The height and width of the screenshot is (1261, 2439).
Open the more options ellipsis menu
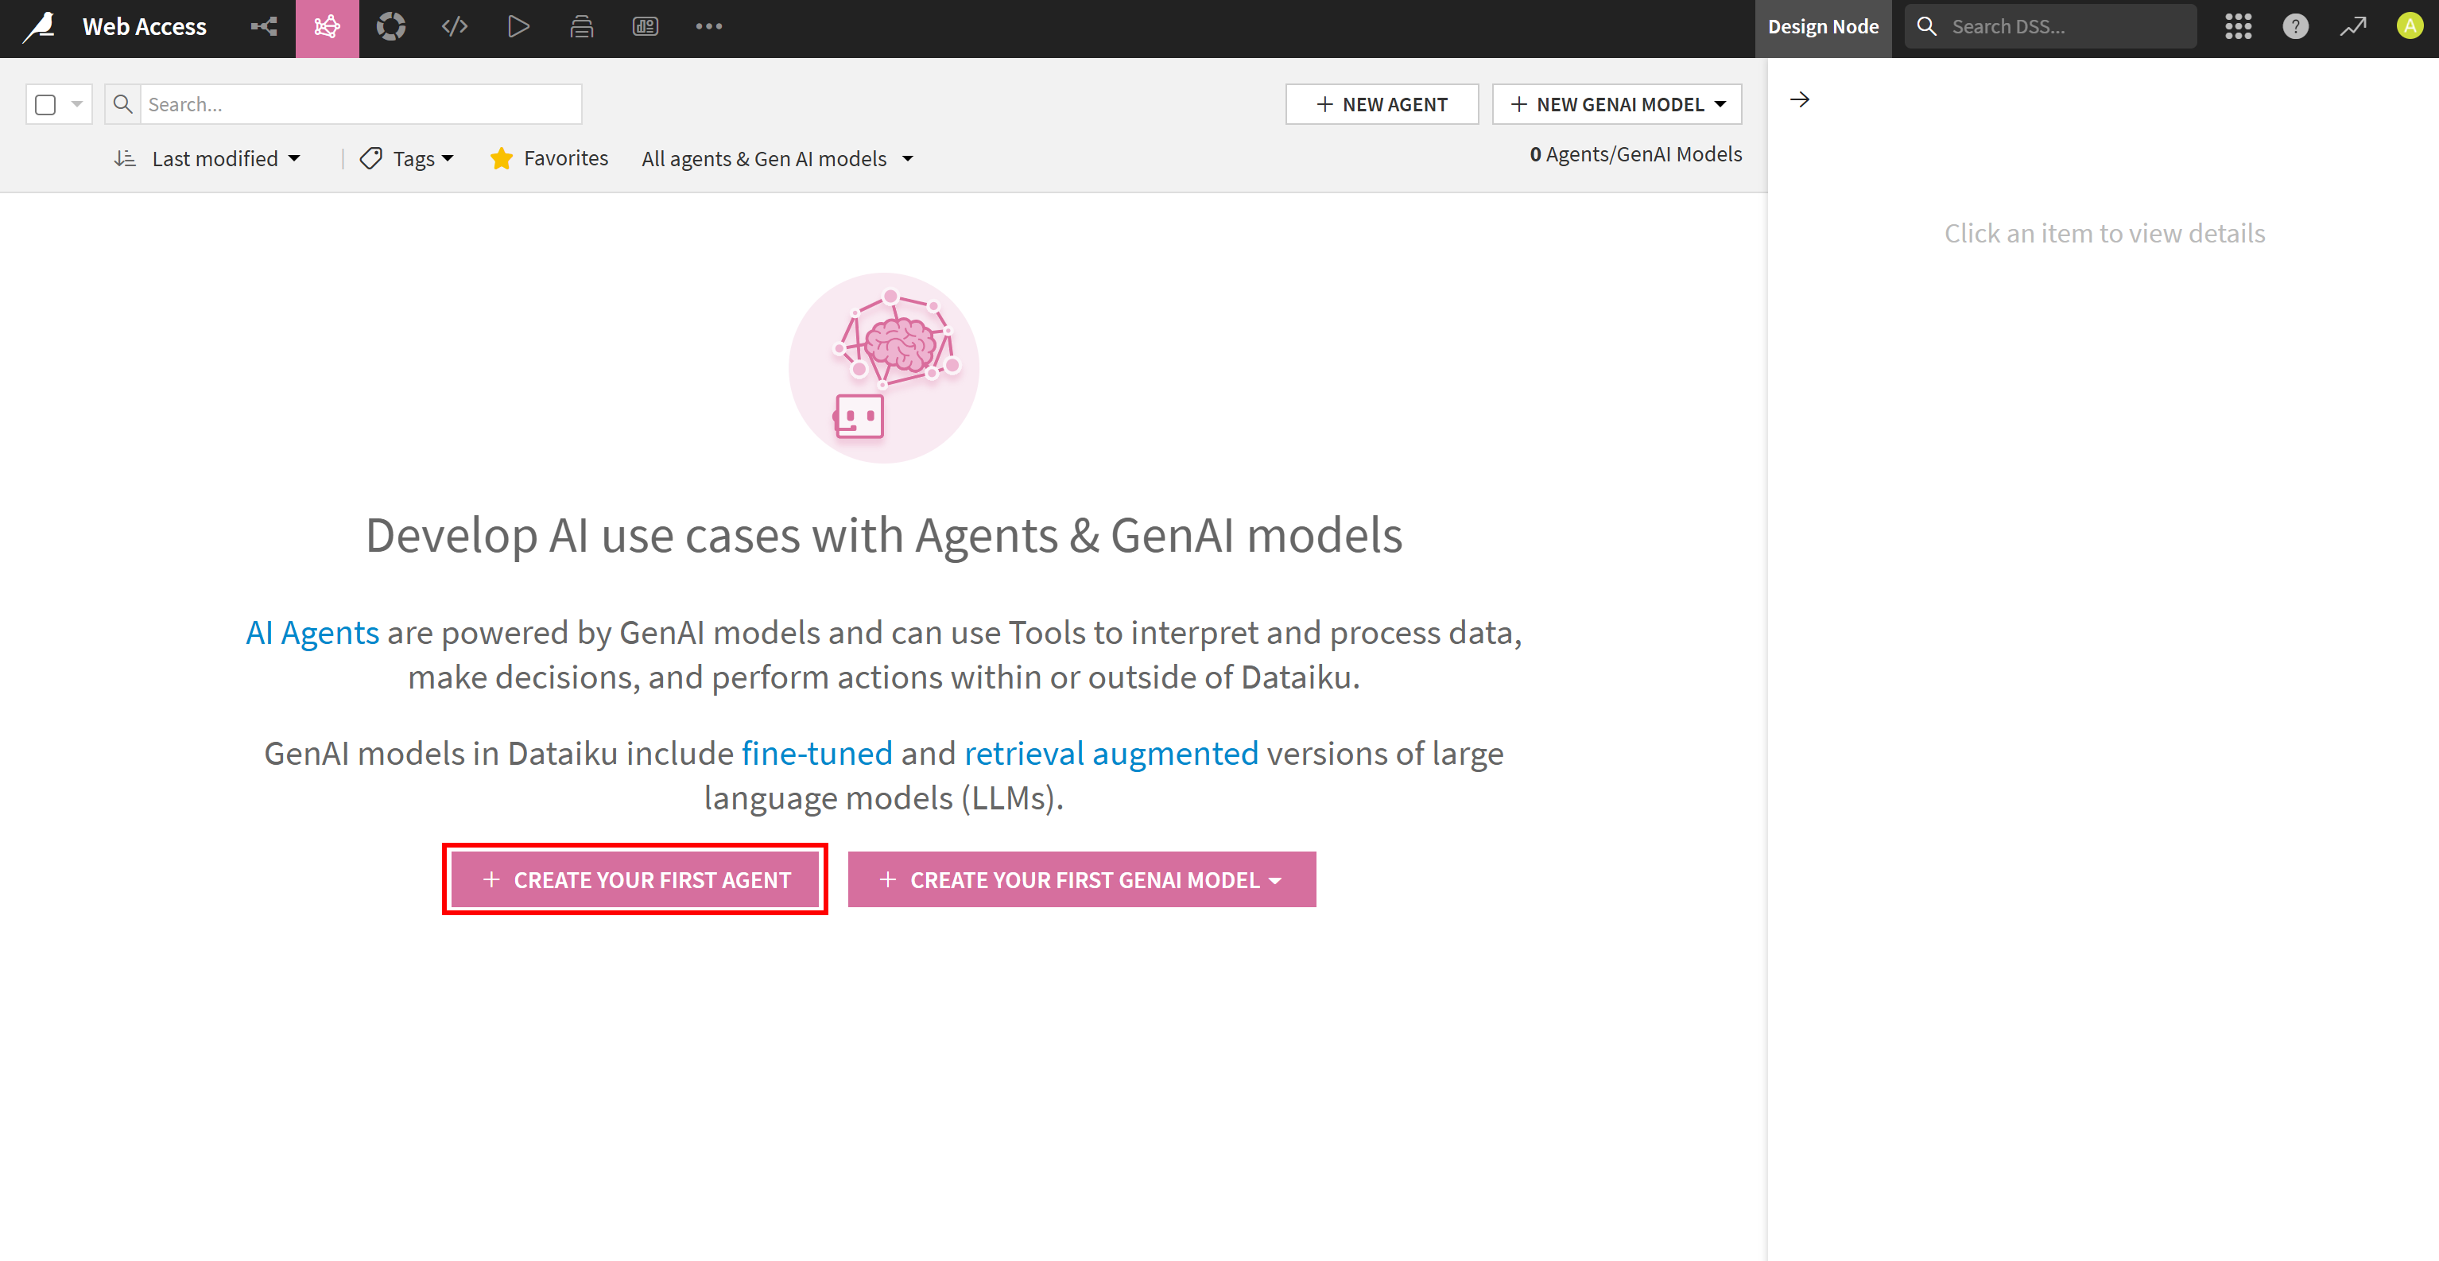[708, 26]
